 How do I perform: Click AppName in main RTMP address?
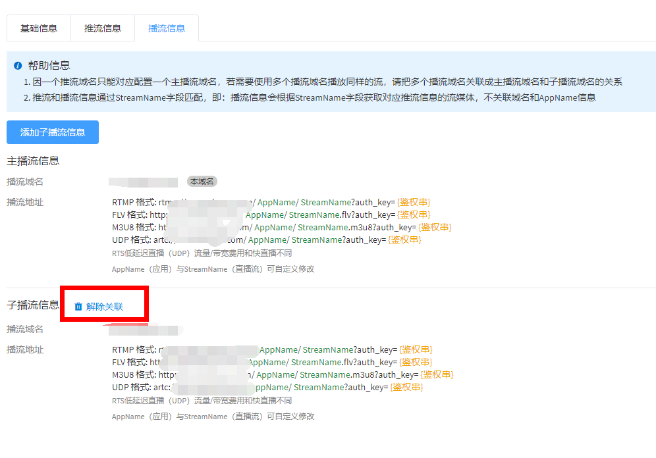276,202
